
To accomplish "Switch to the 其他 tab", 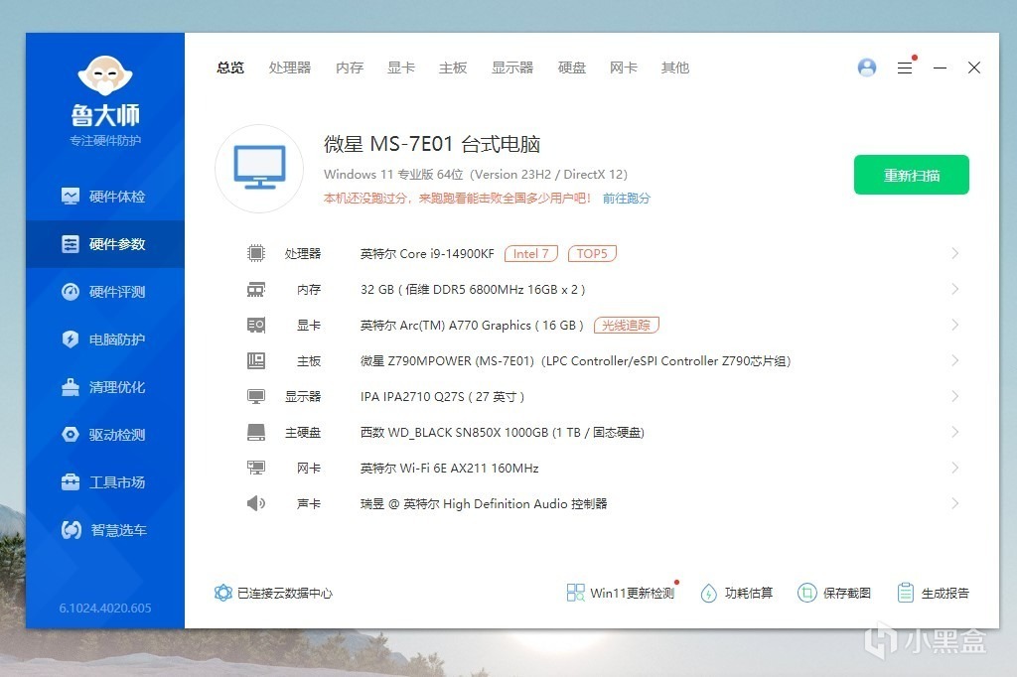I will point(675,68).
